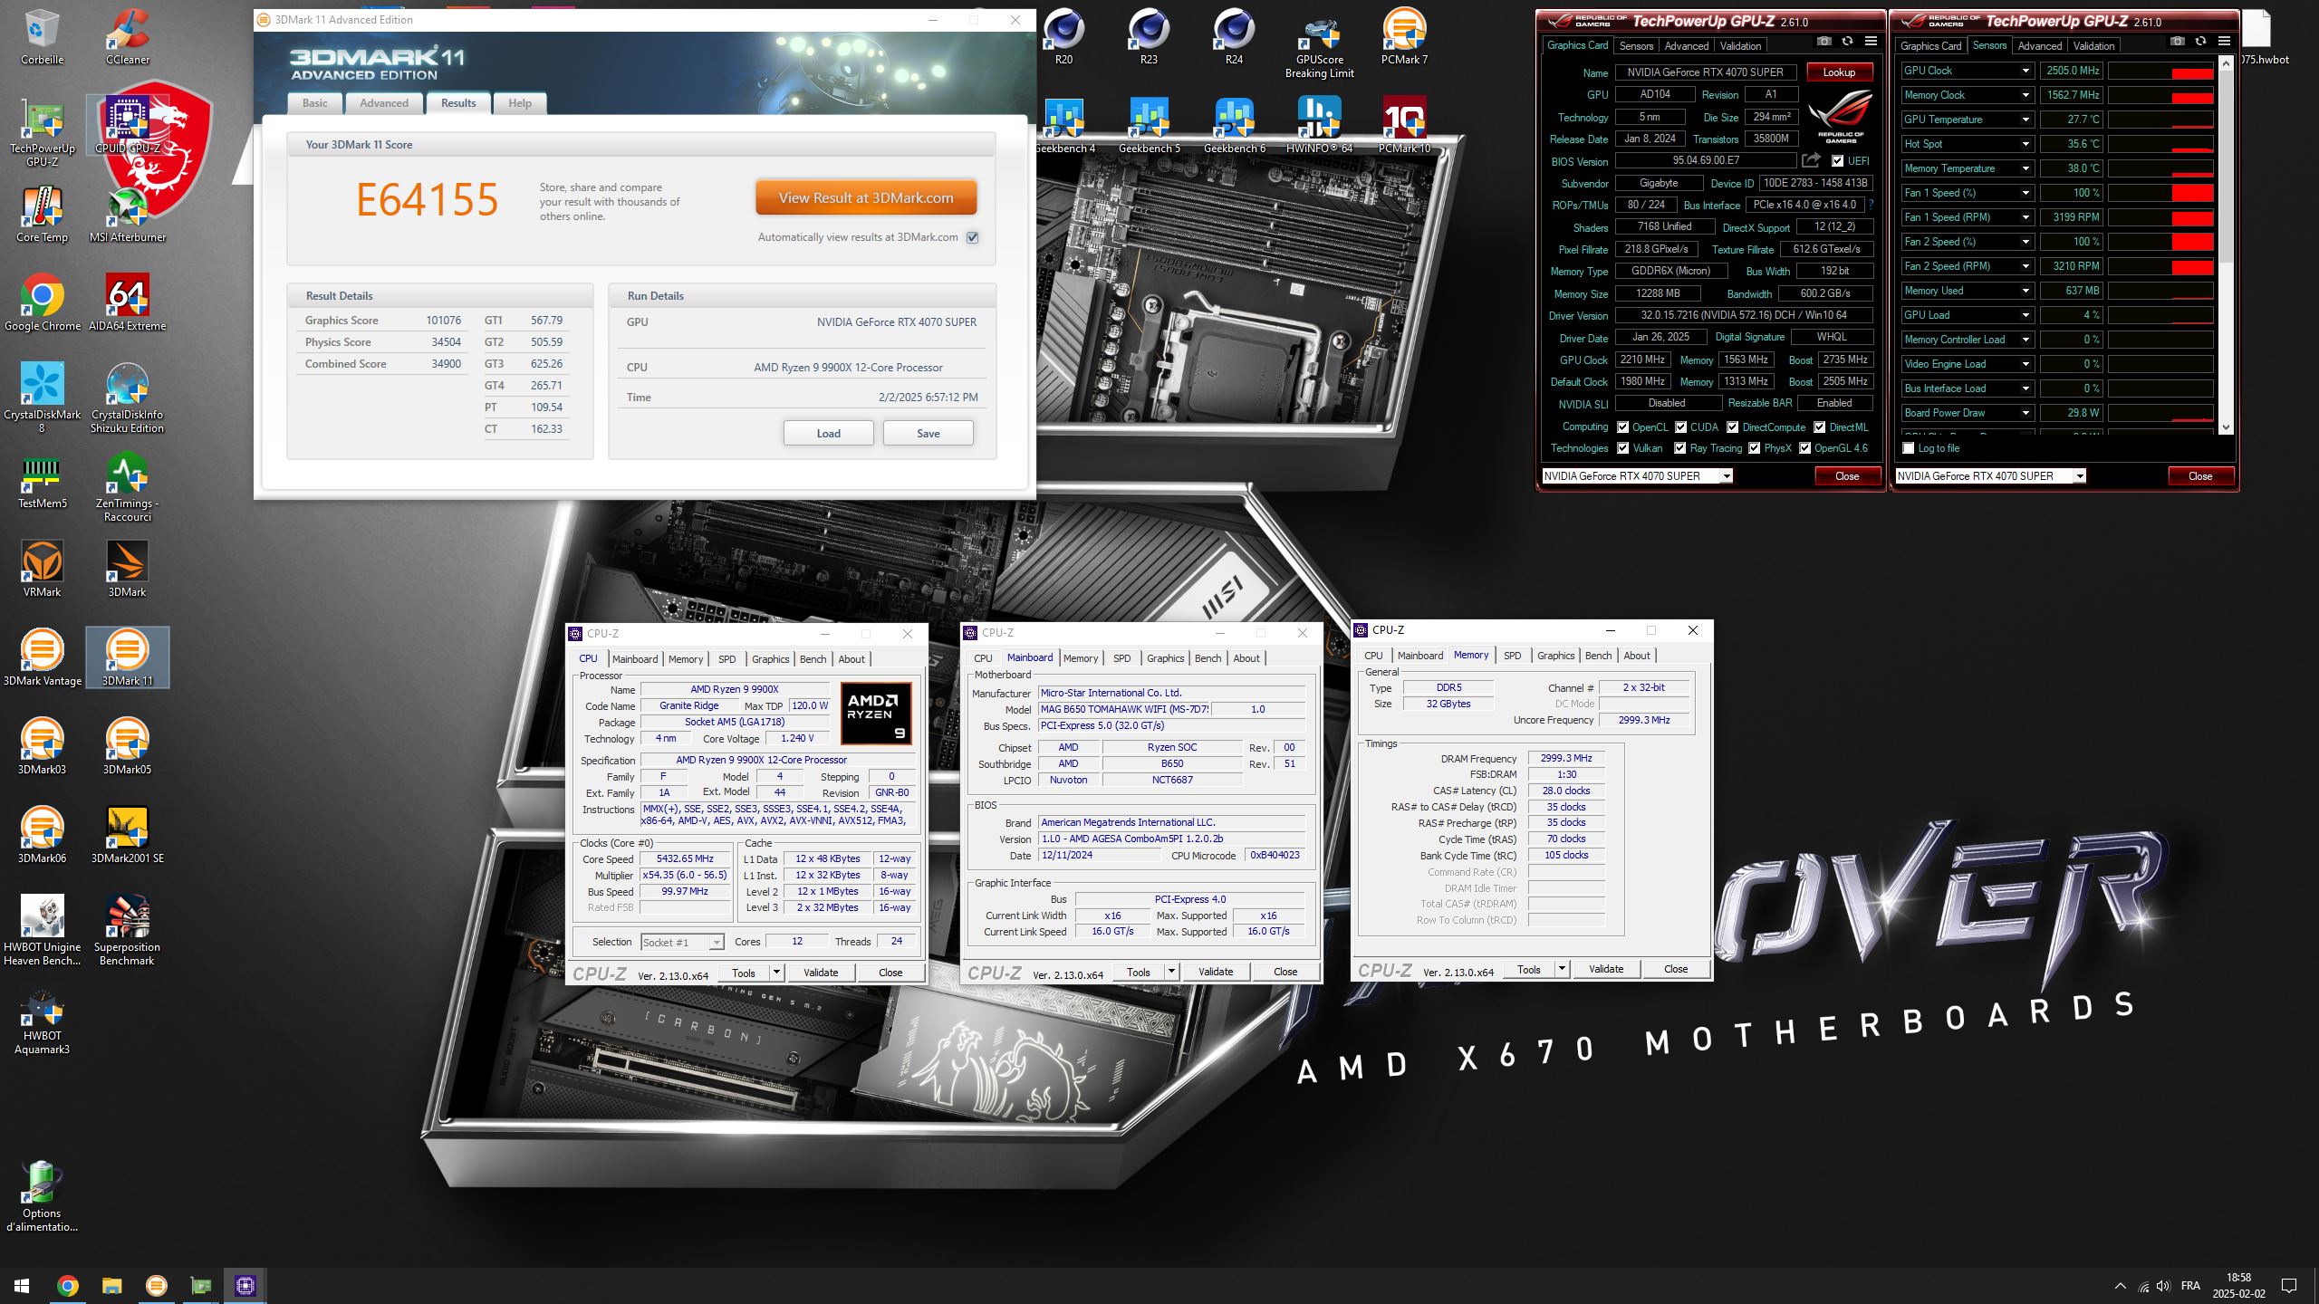The image size is (2319, 1304).
Task: Launch AIDA64 Extreme desktop icon
Action: (x=127, y=303)
